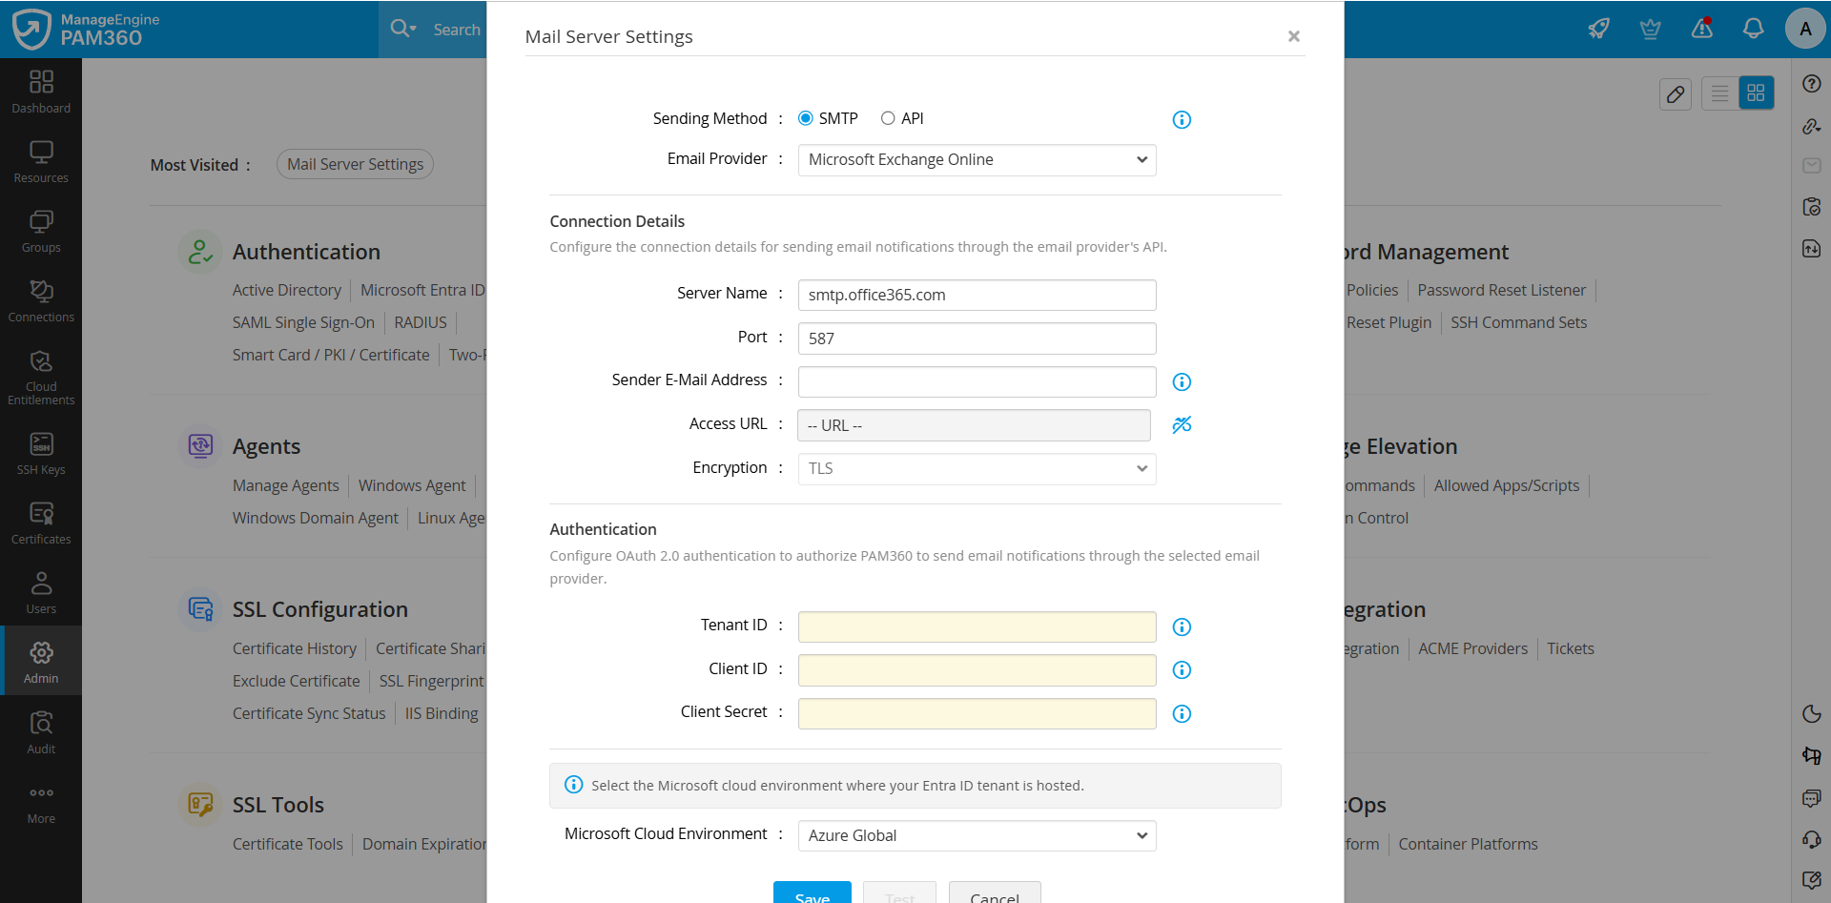Image resolution: width=1831 pixels, height=903 pixels.
Task: Open Resources in the sidebar
Action: 41,162
